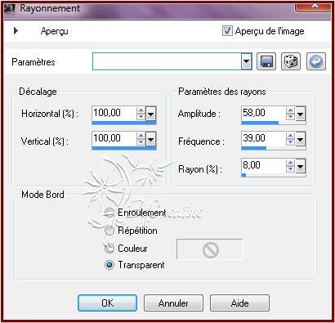Open the Vertical value slider dropdown
The image size is (335, 323).
coord(151,140)
